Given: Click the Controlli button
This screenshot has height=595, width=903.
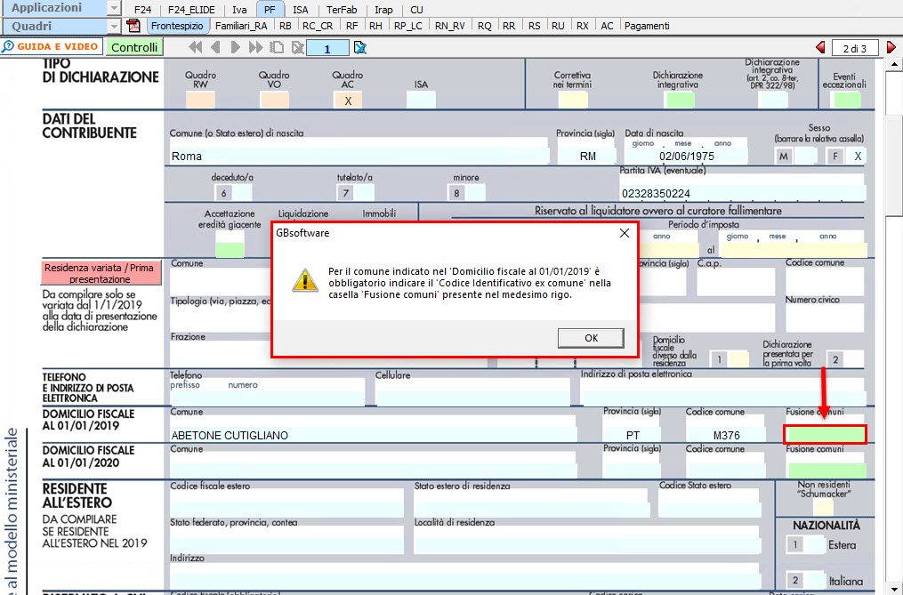Looking at the screenshot, I should (134, 47).
